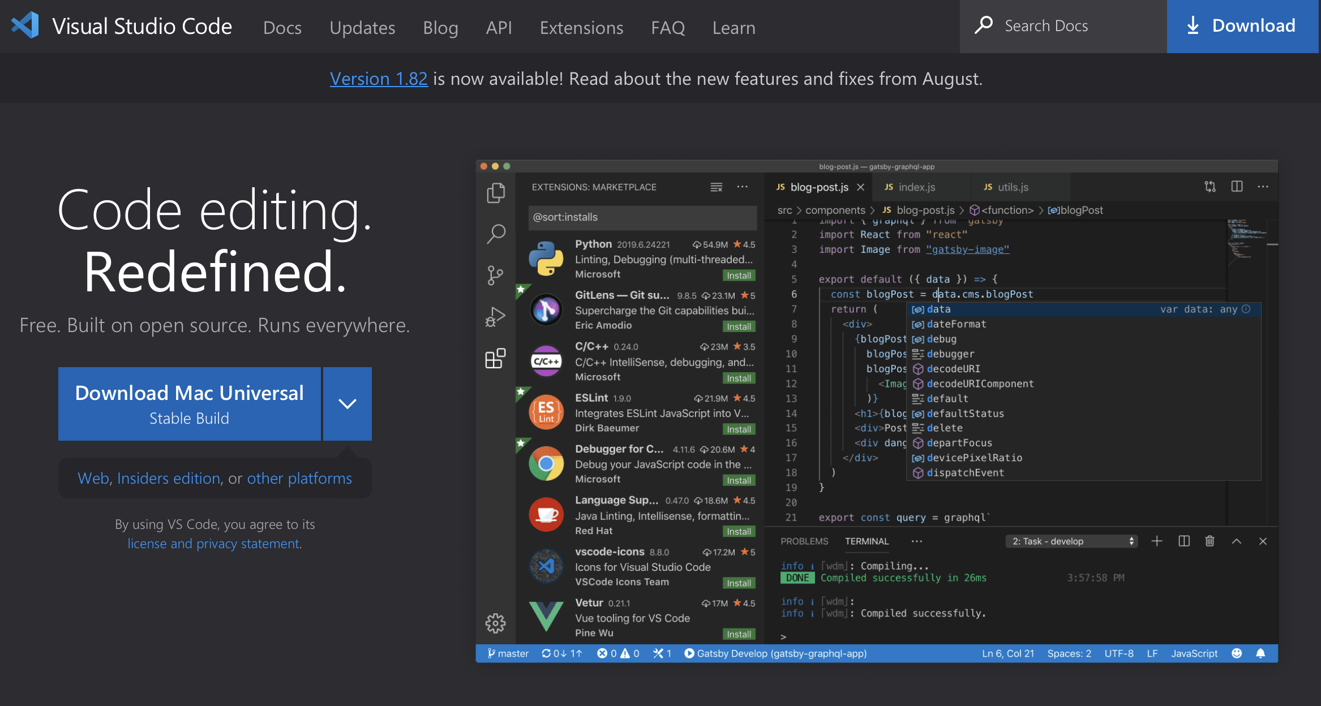
Task: Create a new terminal with the plus icon
Action: (1157, 541)
